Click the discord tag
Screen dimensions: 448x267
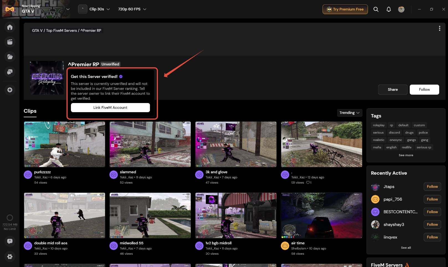(394, 132)
